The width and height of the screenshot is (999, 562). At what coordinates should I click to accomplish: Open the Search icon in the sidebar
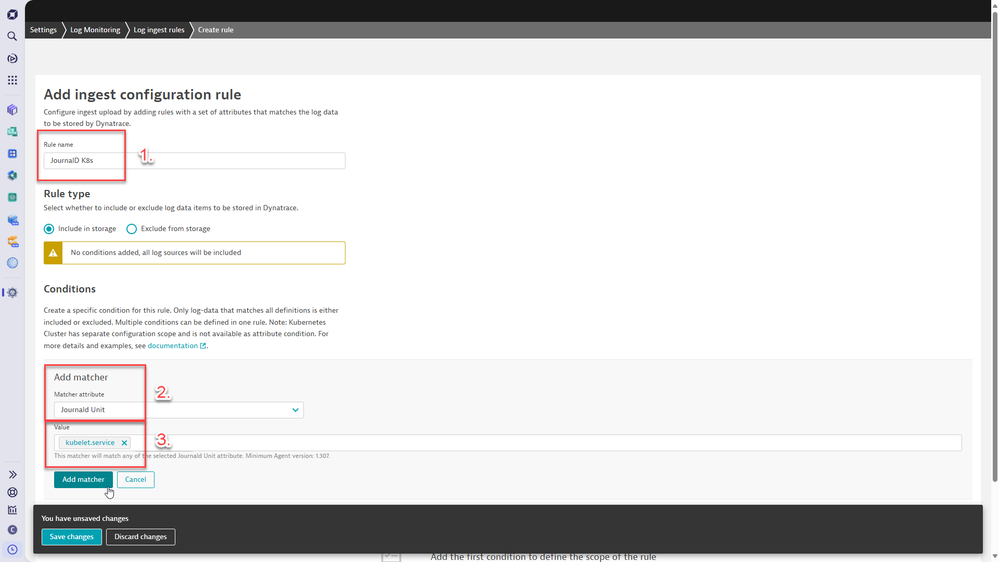pos(12,36)
